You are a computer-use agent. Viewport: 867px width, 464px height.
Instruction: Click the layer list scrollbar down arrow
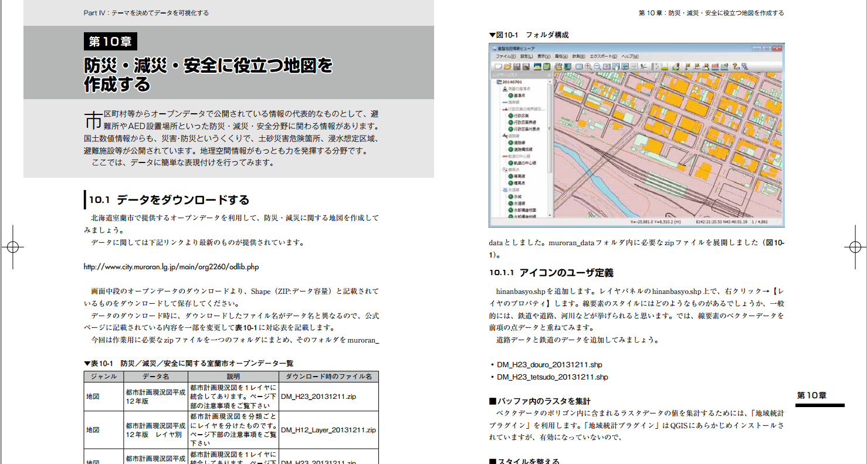click(549, 215)
